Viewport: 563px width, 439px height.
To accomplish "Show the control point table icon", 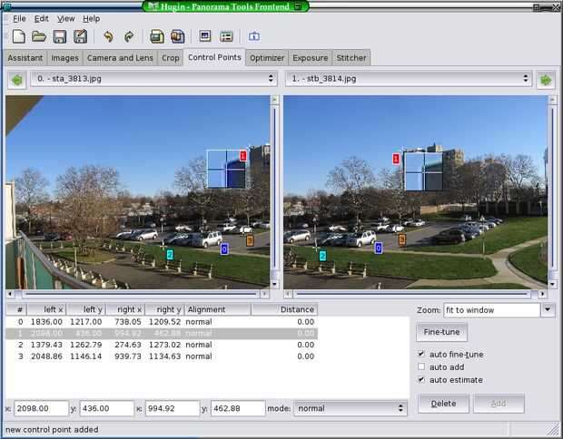I will (x=226, y=36).
